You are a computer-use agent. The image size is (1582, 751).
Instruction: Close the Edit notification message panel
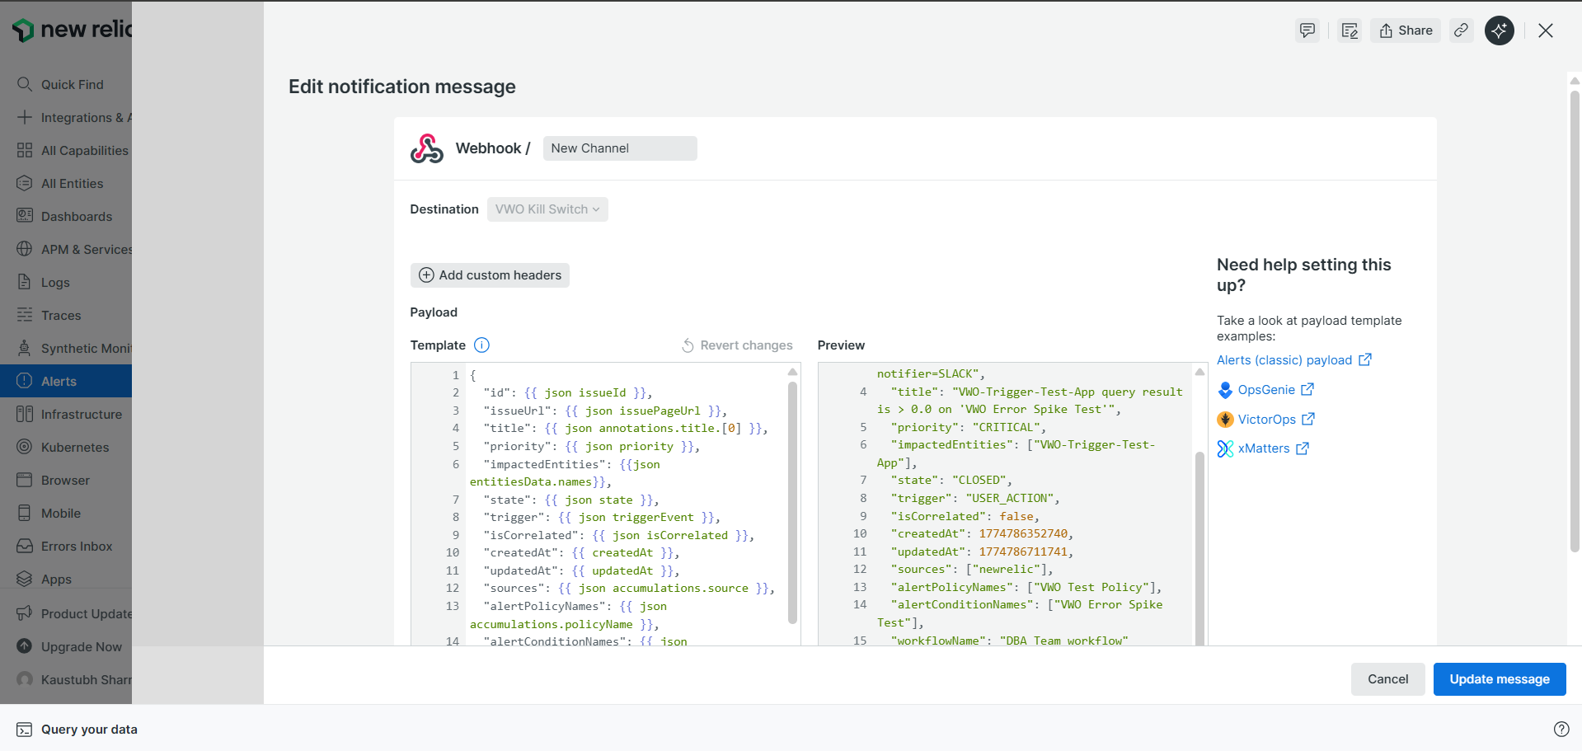(x=1546, y=31)
